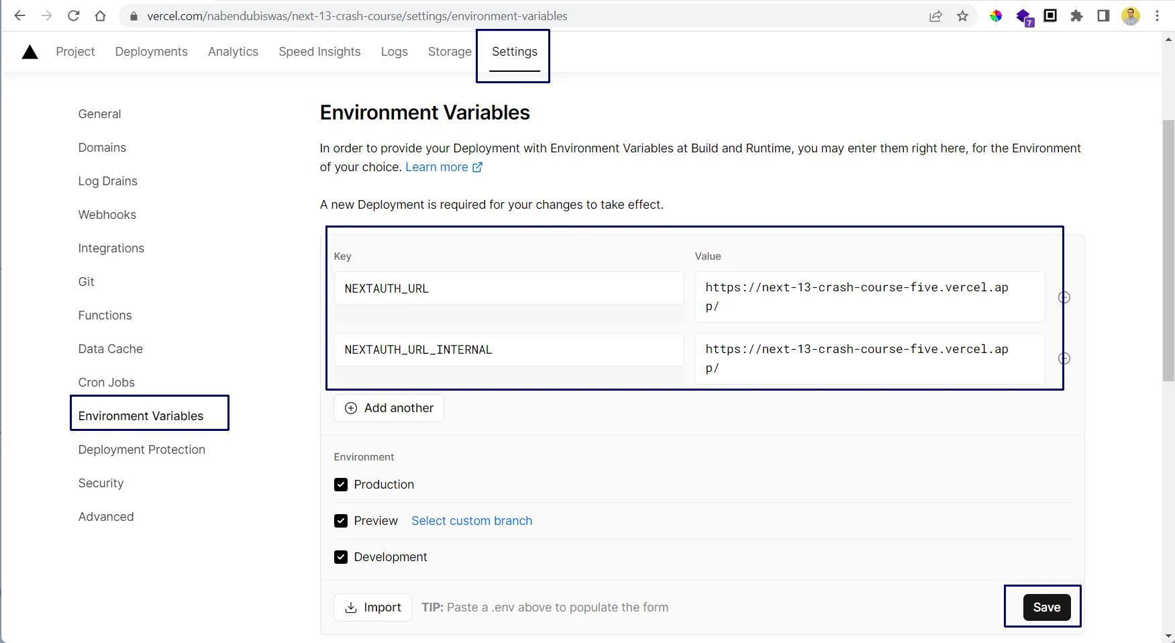This screenshot has height=643, width=1175.
Task: Open the Deployments tab
Action: point(151,52)
